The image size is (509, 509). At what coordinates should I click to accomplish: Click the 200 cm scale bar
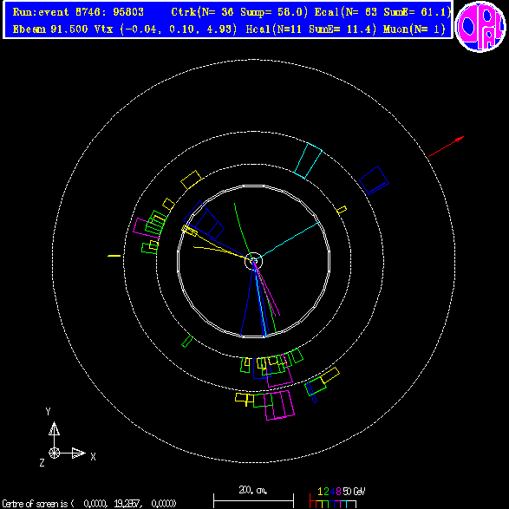253,500
